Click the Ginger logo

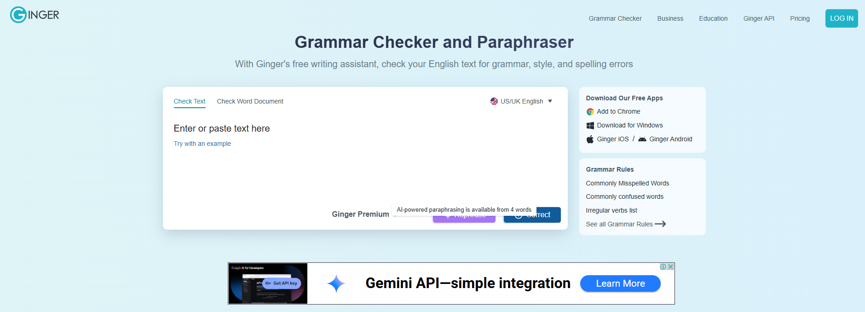(x=35, y=15)
